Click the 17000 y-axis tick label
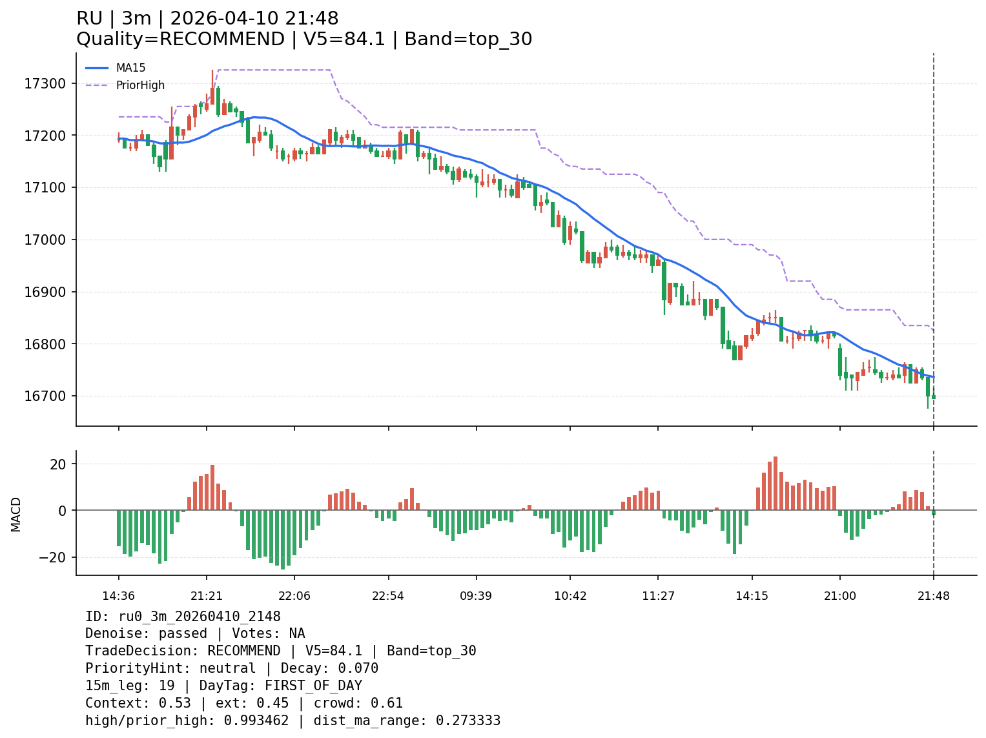This screenshot has width=986, height=738. coord(45,240)
